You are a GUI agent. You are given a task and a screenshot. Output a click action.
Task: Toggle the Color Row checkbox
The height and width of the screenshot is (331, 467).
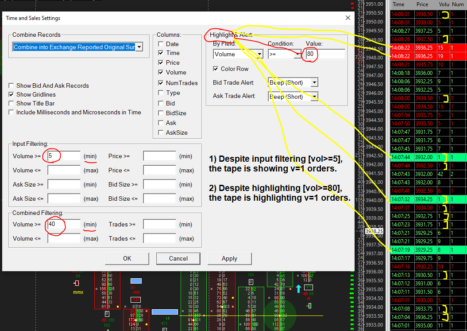[216, 69]
